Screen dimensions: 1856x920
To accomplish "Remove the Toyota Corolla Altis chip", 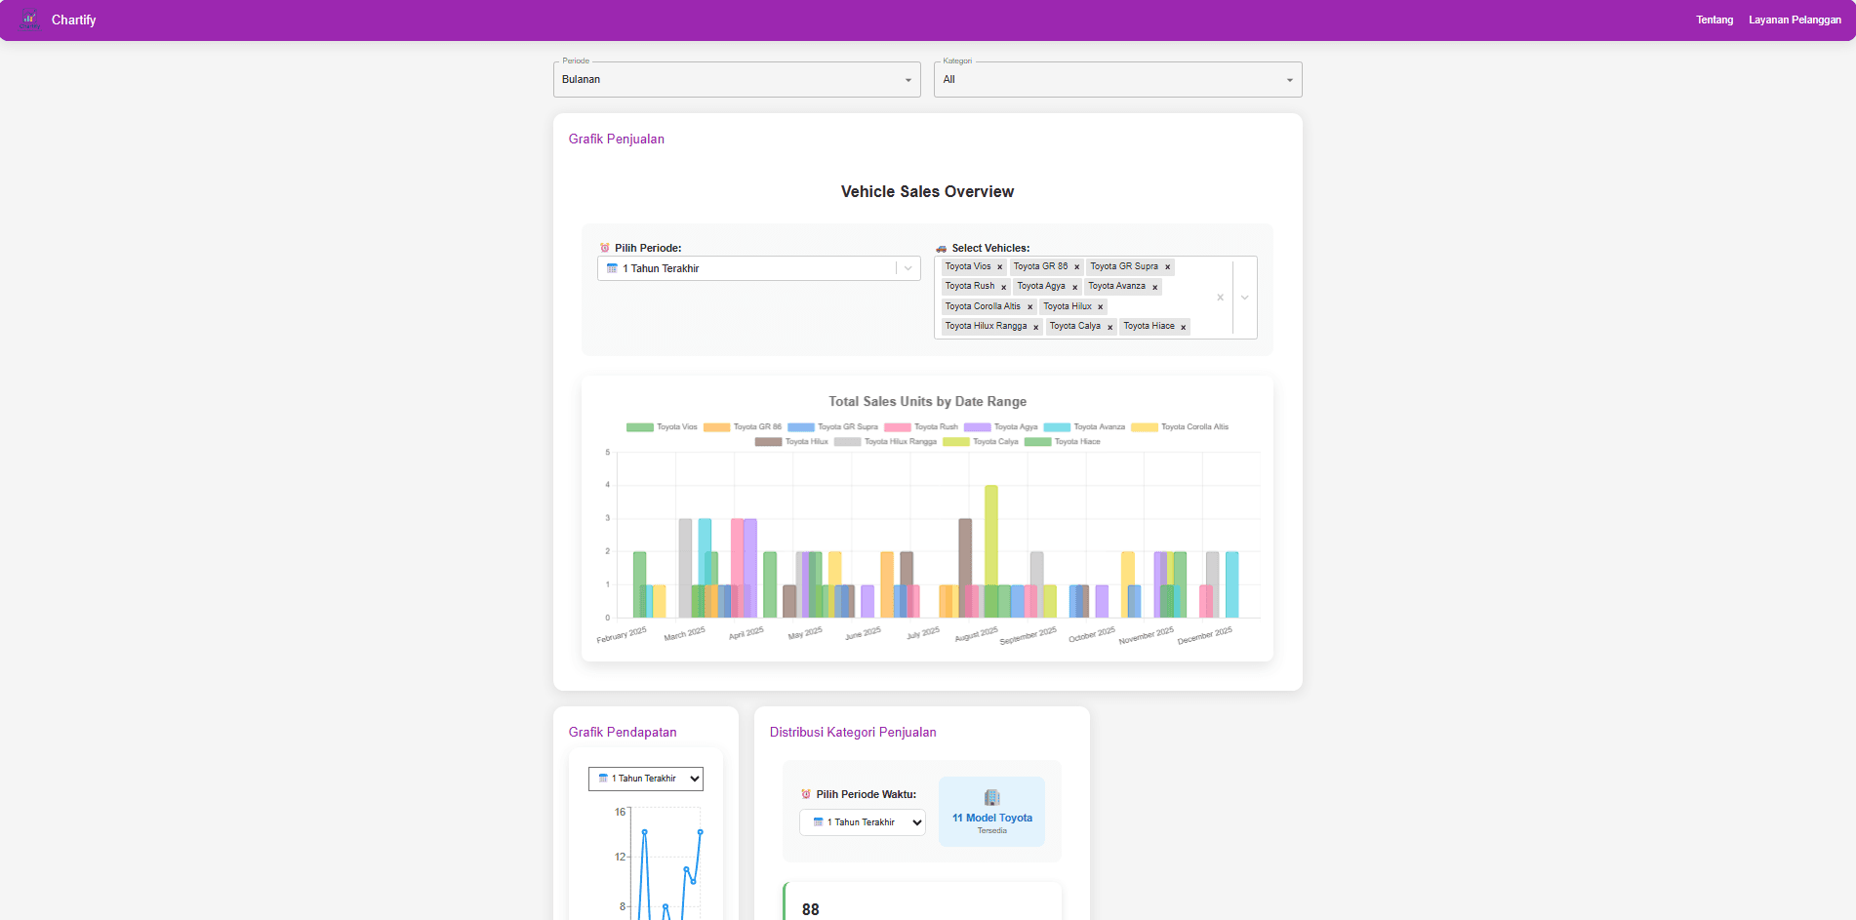I will [1029, 307].
